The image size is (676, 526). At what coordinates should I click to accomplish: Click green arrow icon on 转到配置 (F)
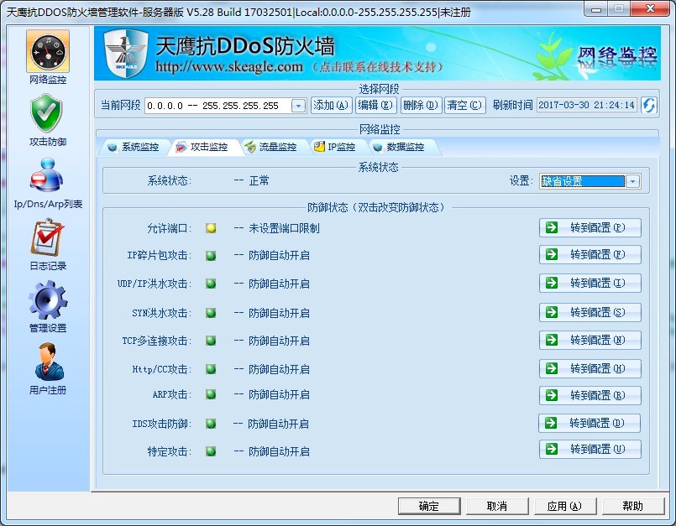tap(552, 254)
